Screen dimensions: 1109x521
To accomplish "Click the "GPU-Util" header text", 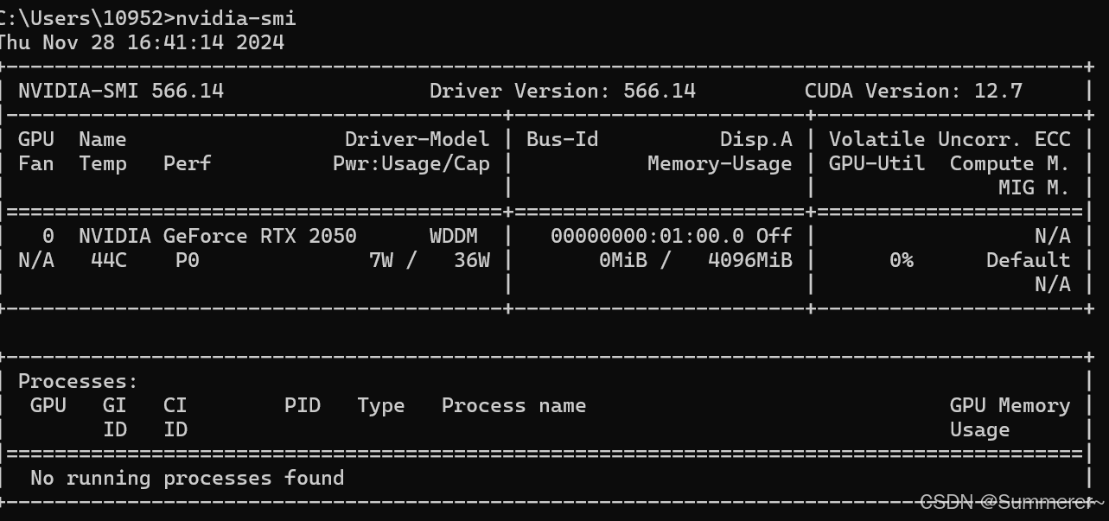I will (x=877, y=163).
